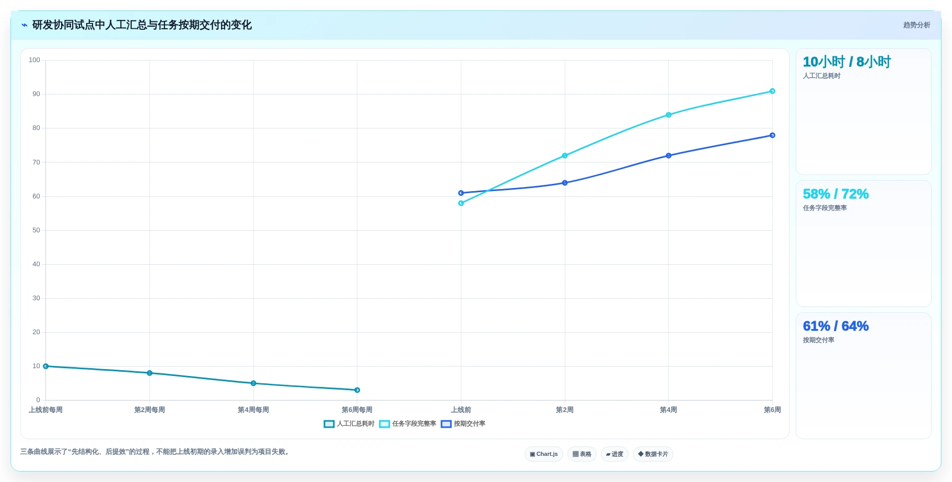Click the 按期交付率 point at 第2周
Viewport: 952px width, 482px height.
click(565, 183)
